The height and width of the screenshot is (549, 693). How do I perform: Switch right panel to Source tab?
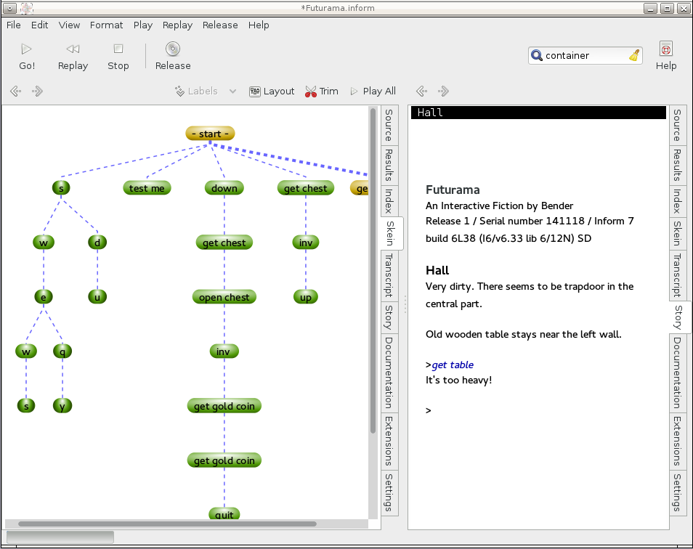point(678,126)
